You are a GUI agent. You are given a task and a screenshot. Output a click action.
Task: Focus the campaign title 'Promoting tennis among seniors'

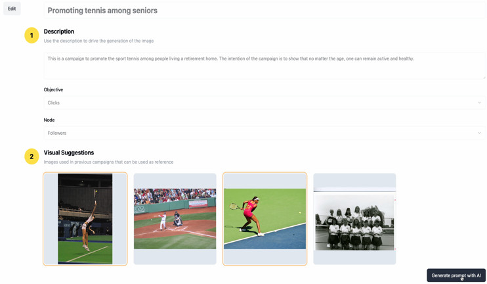(x=265, y=11)
